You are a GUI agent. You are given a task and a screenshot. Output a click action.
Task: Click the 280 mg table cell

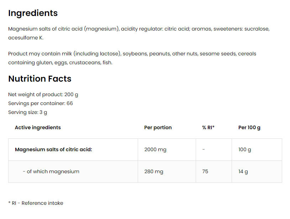point(154,172)
